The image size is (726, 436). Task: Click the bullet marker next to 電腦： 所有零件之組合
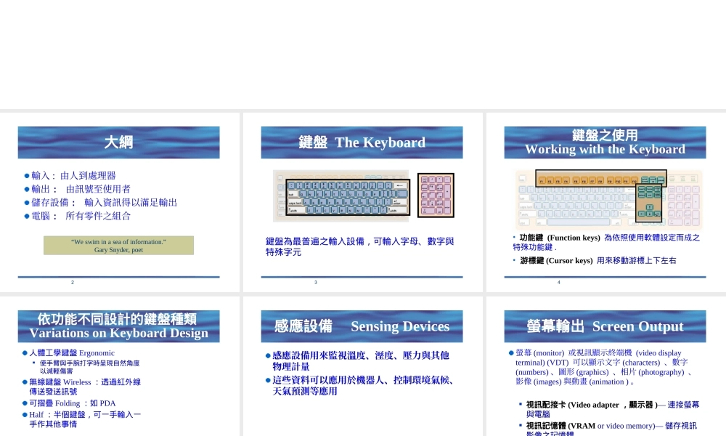[25, 215]
